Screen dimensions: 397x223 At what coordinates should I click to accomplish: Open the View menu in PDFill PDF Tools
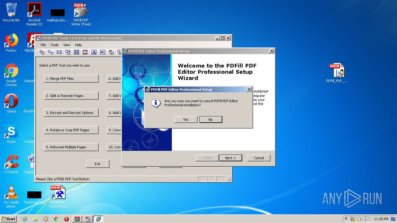(x=67, y=45)
